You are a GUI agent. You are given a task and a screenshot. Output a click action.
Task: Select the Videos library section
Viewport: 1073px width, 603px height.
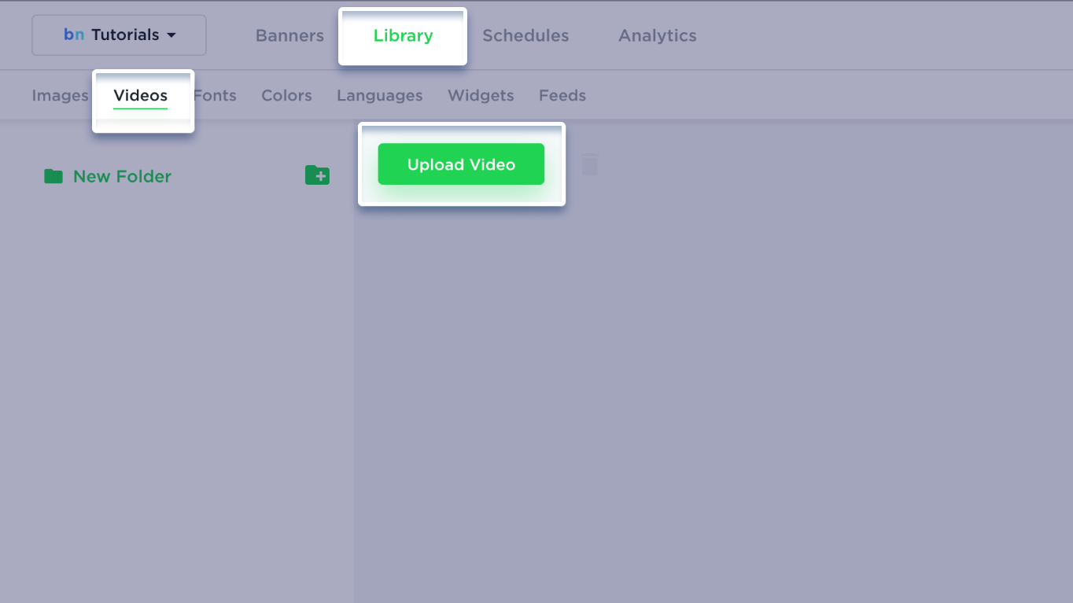(x=141, y=95)
